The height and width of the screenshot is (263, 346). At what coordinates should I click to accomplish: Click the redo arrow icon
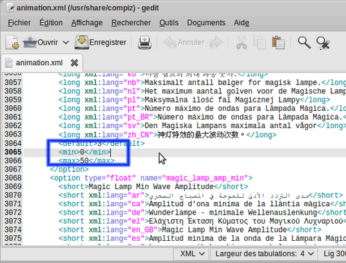click(x=216, y=42)
